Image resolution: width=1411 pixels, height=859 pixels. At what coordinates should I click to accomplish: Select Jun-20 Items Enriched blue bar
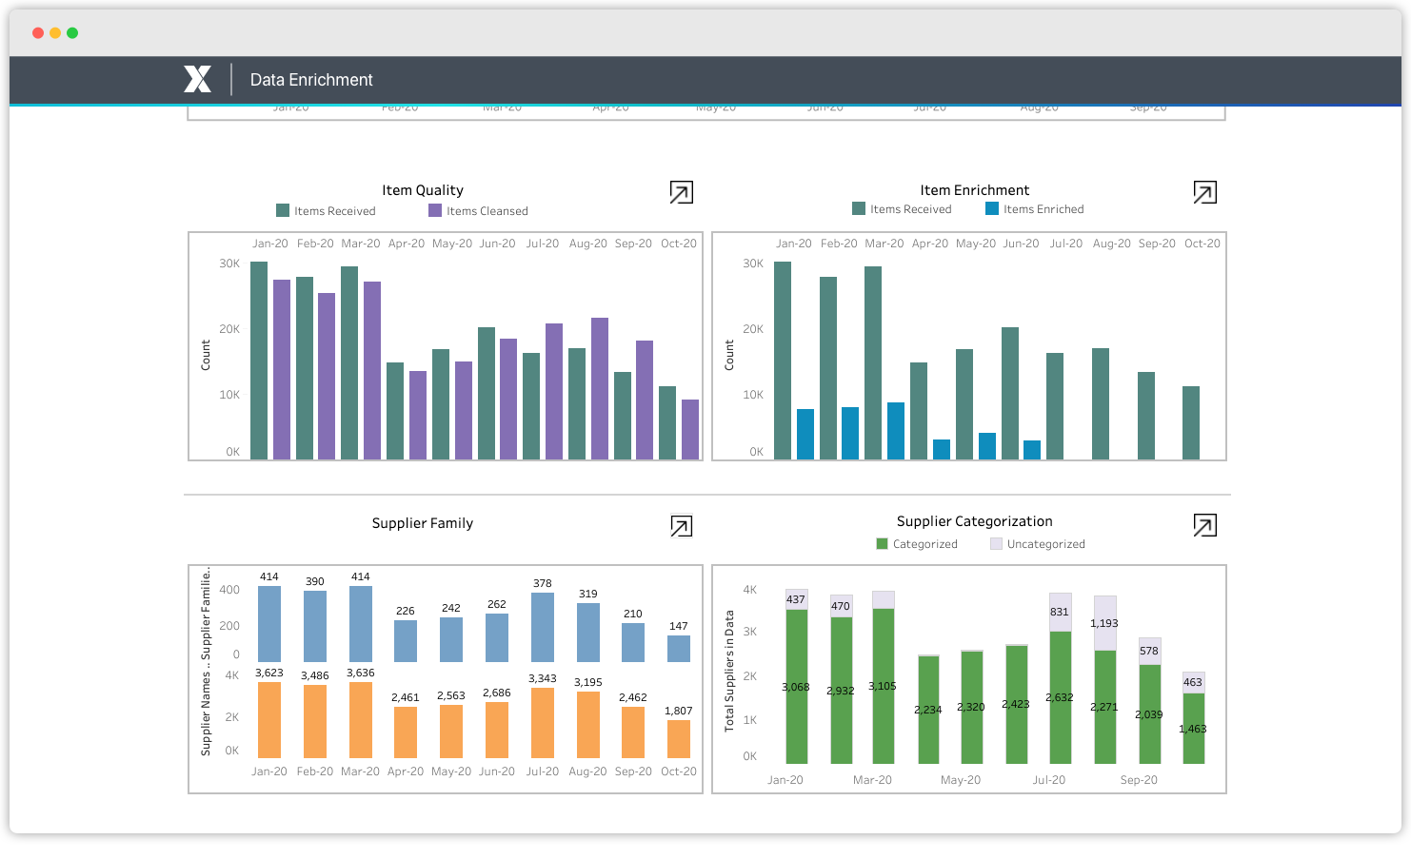(1032, 450)
